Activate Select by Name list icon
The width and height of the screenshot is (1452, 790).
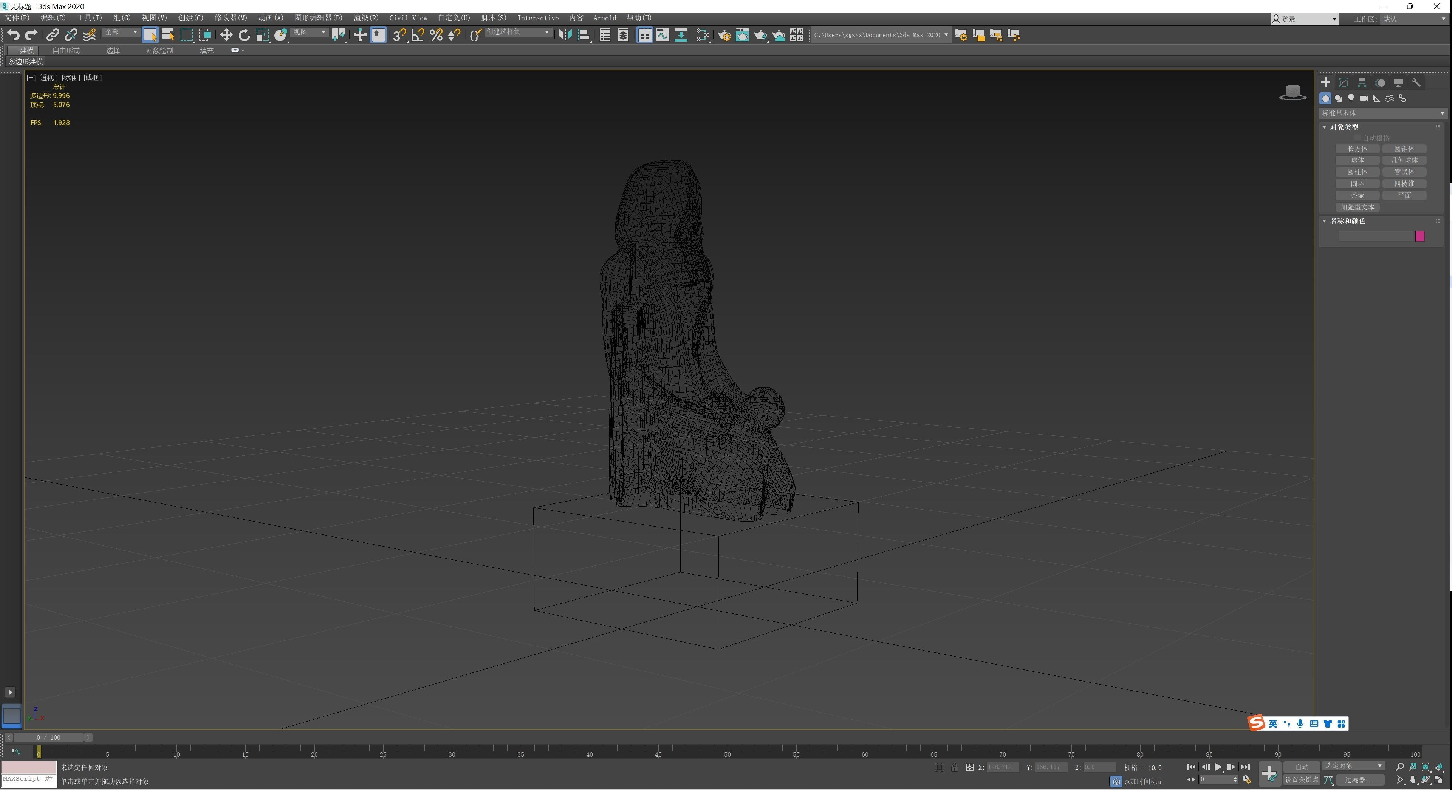(168, 35)
